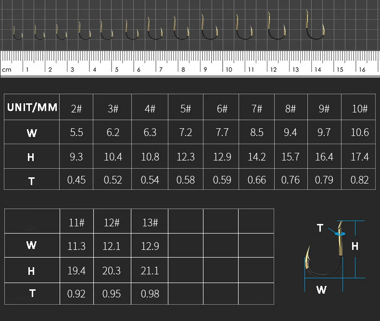The image size is (380, 321).
Task: Click W width value 9.7 for 9#
Action: pyautogui.click(x=324, y=133)
